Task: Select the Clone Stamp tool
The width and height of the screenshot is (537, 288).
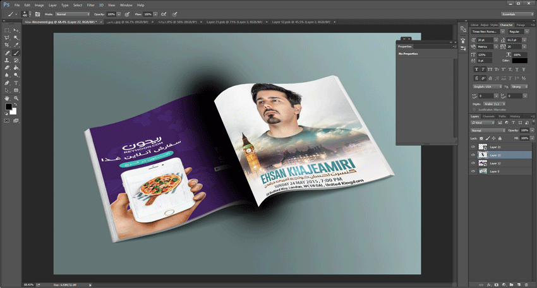Action: click(7, 60)
